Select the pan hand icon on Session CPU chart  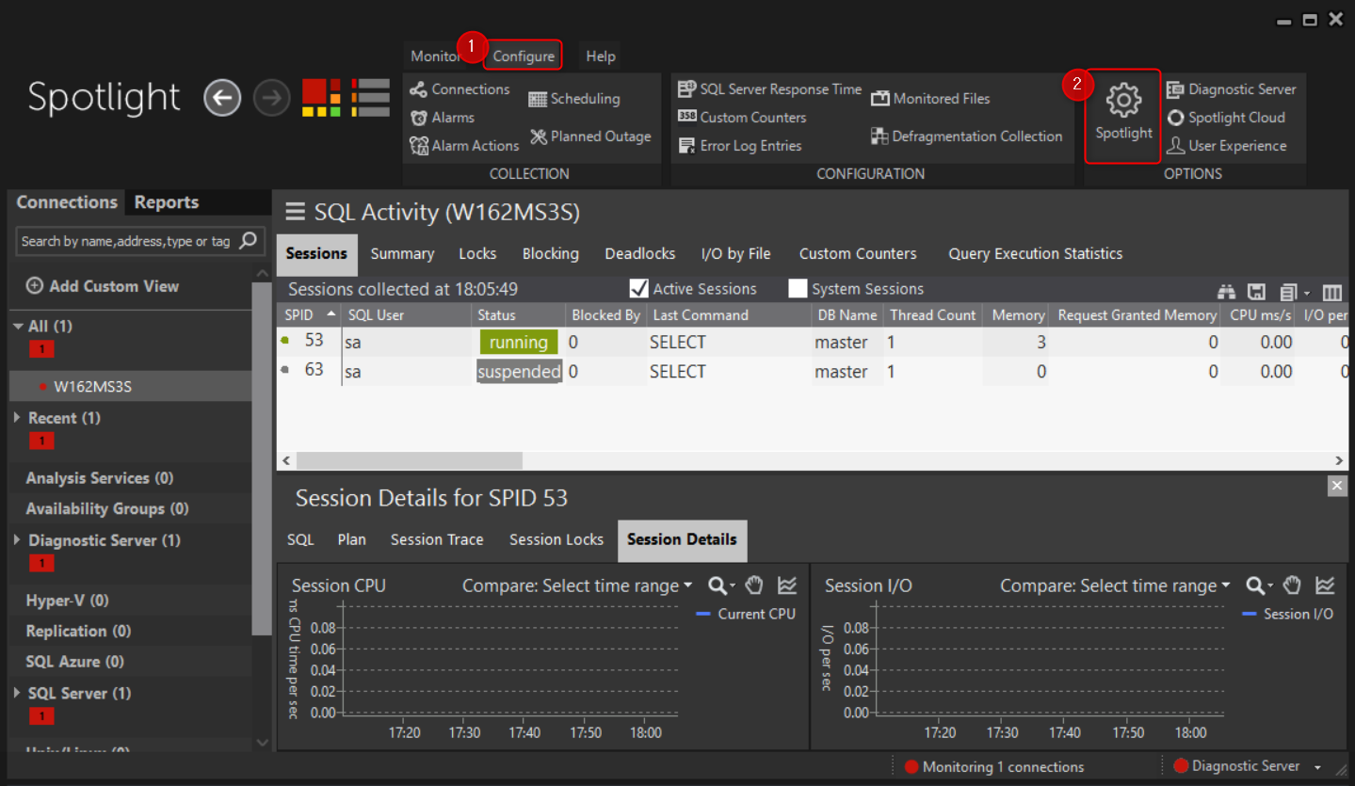[754, 585]
